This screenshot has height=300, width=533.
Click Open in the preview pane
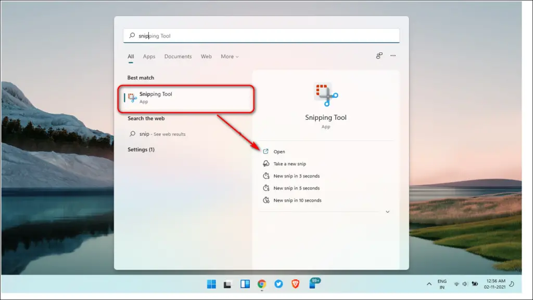(279, 152)
